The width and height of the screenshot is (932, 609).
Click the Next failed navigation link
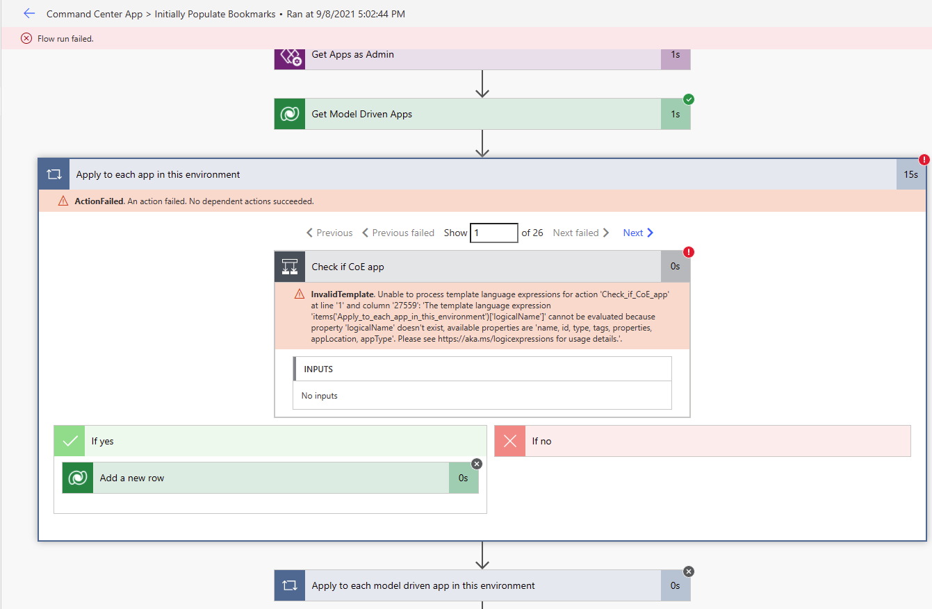click(581, 233)
